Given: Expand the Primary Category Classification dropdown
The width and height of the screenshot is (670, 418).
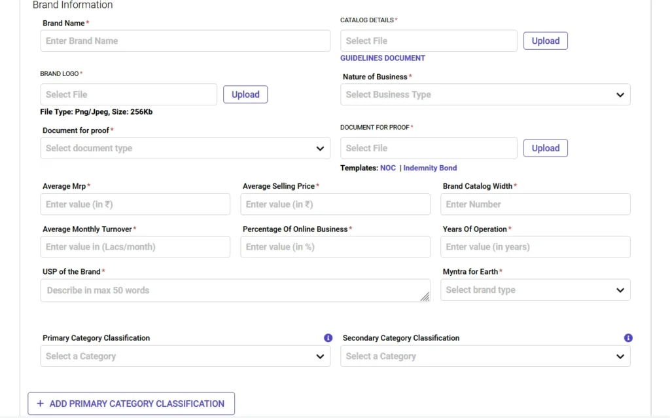Looking at the screenshot, I should (185, 356).
